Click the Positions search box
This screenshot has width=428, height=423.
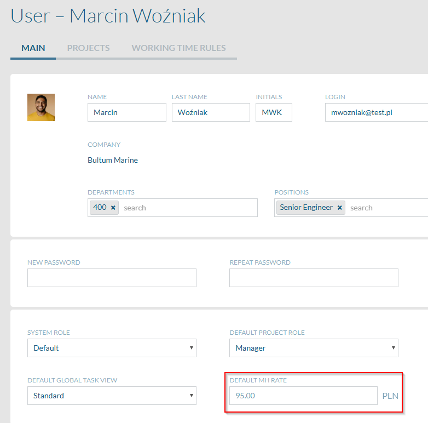coord(387,208)
